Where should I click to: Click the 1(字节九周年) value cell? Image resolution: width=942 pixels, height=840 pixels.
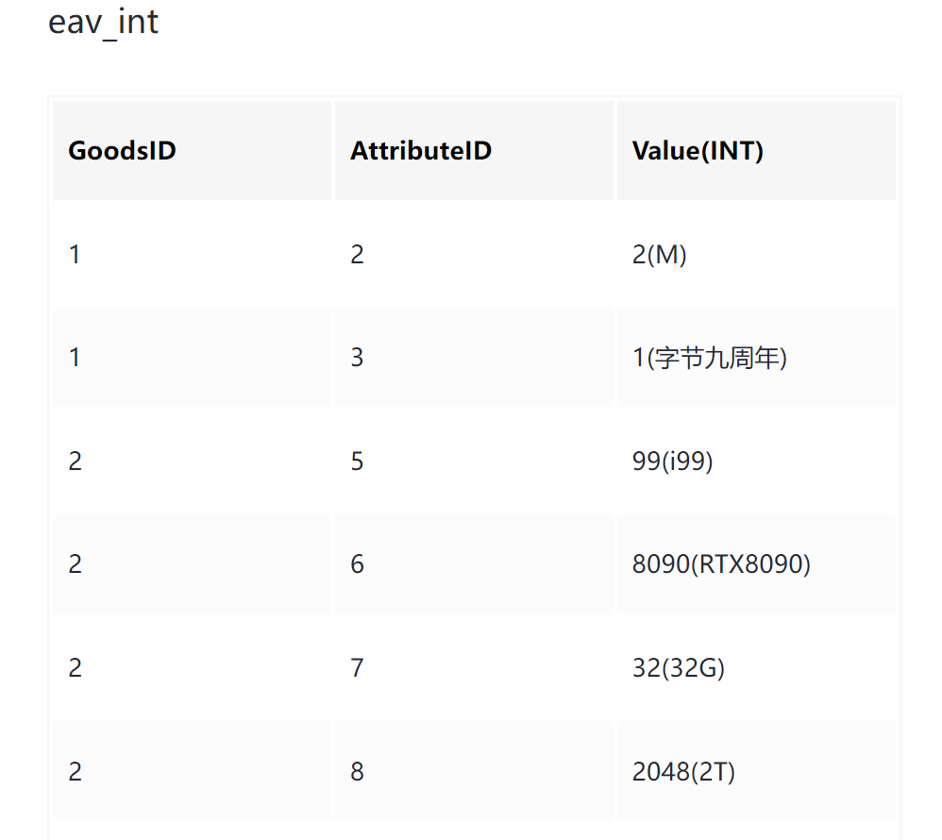(x=710, y=358)
